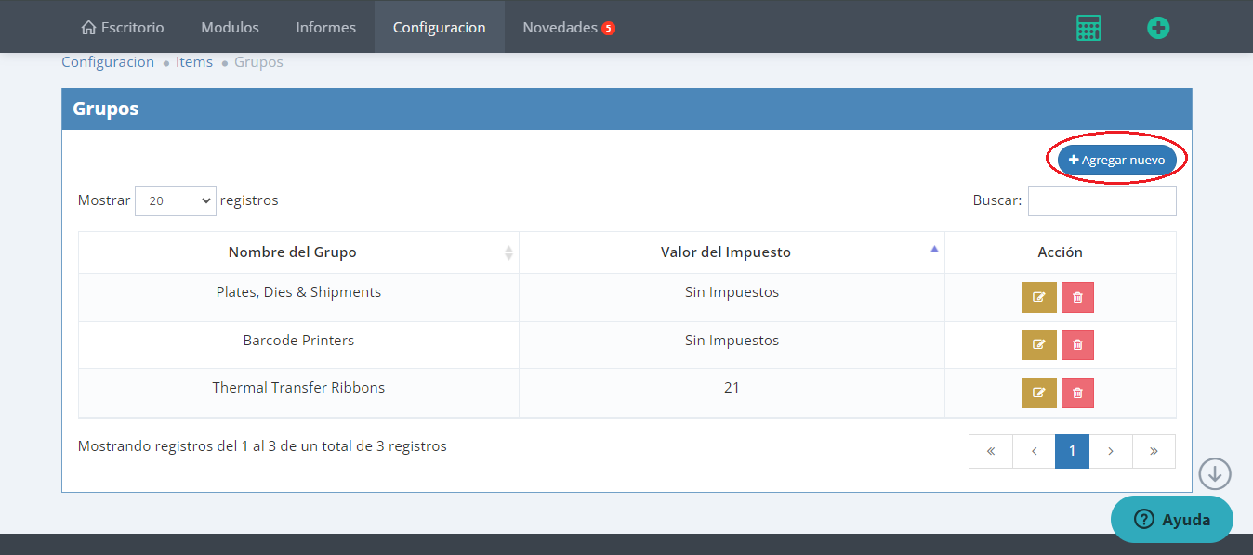Delete the Barcode Printers group

click(1077, 345)
